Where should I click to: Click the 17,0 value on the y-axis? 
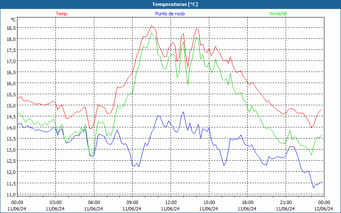11,61
